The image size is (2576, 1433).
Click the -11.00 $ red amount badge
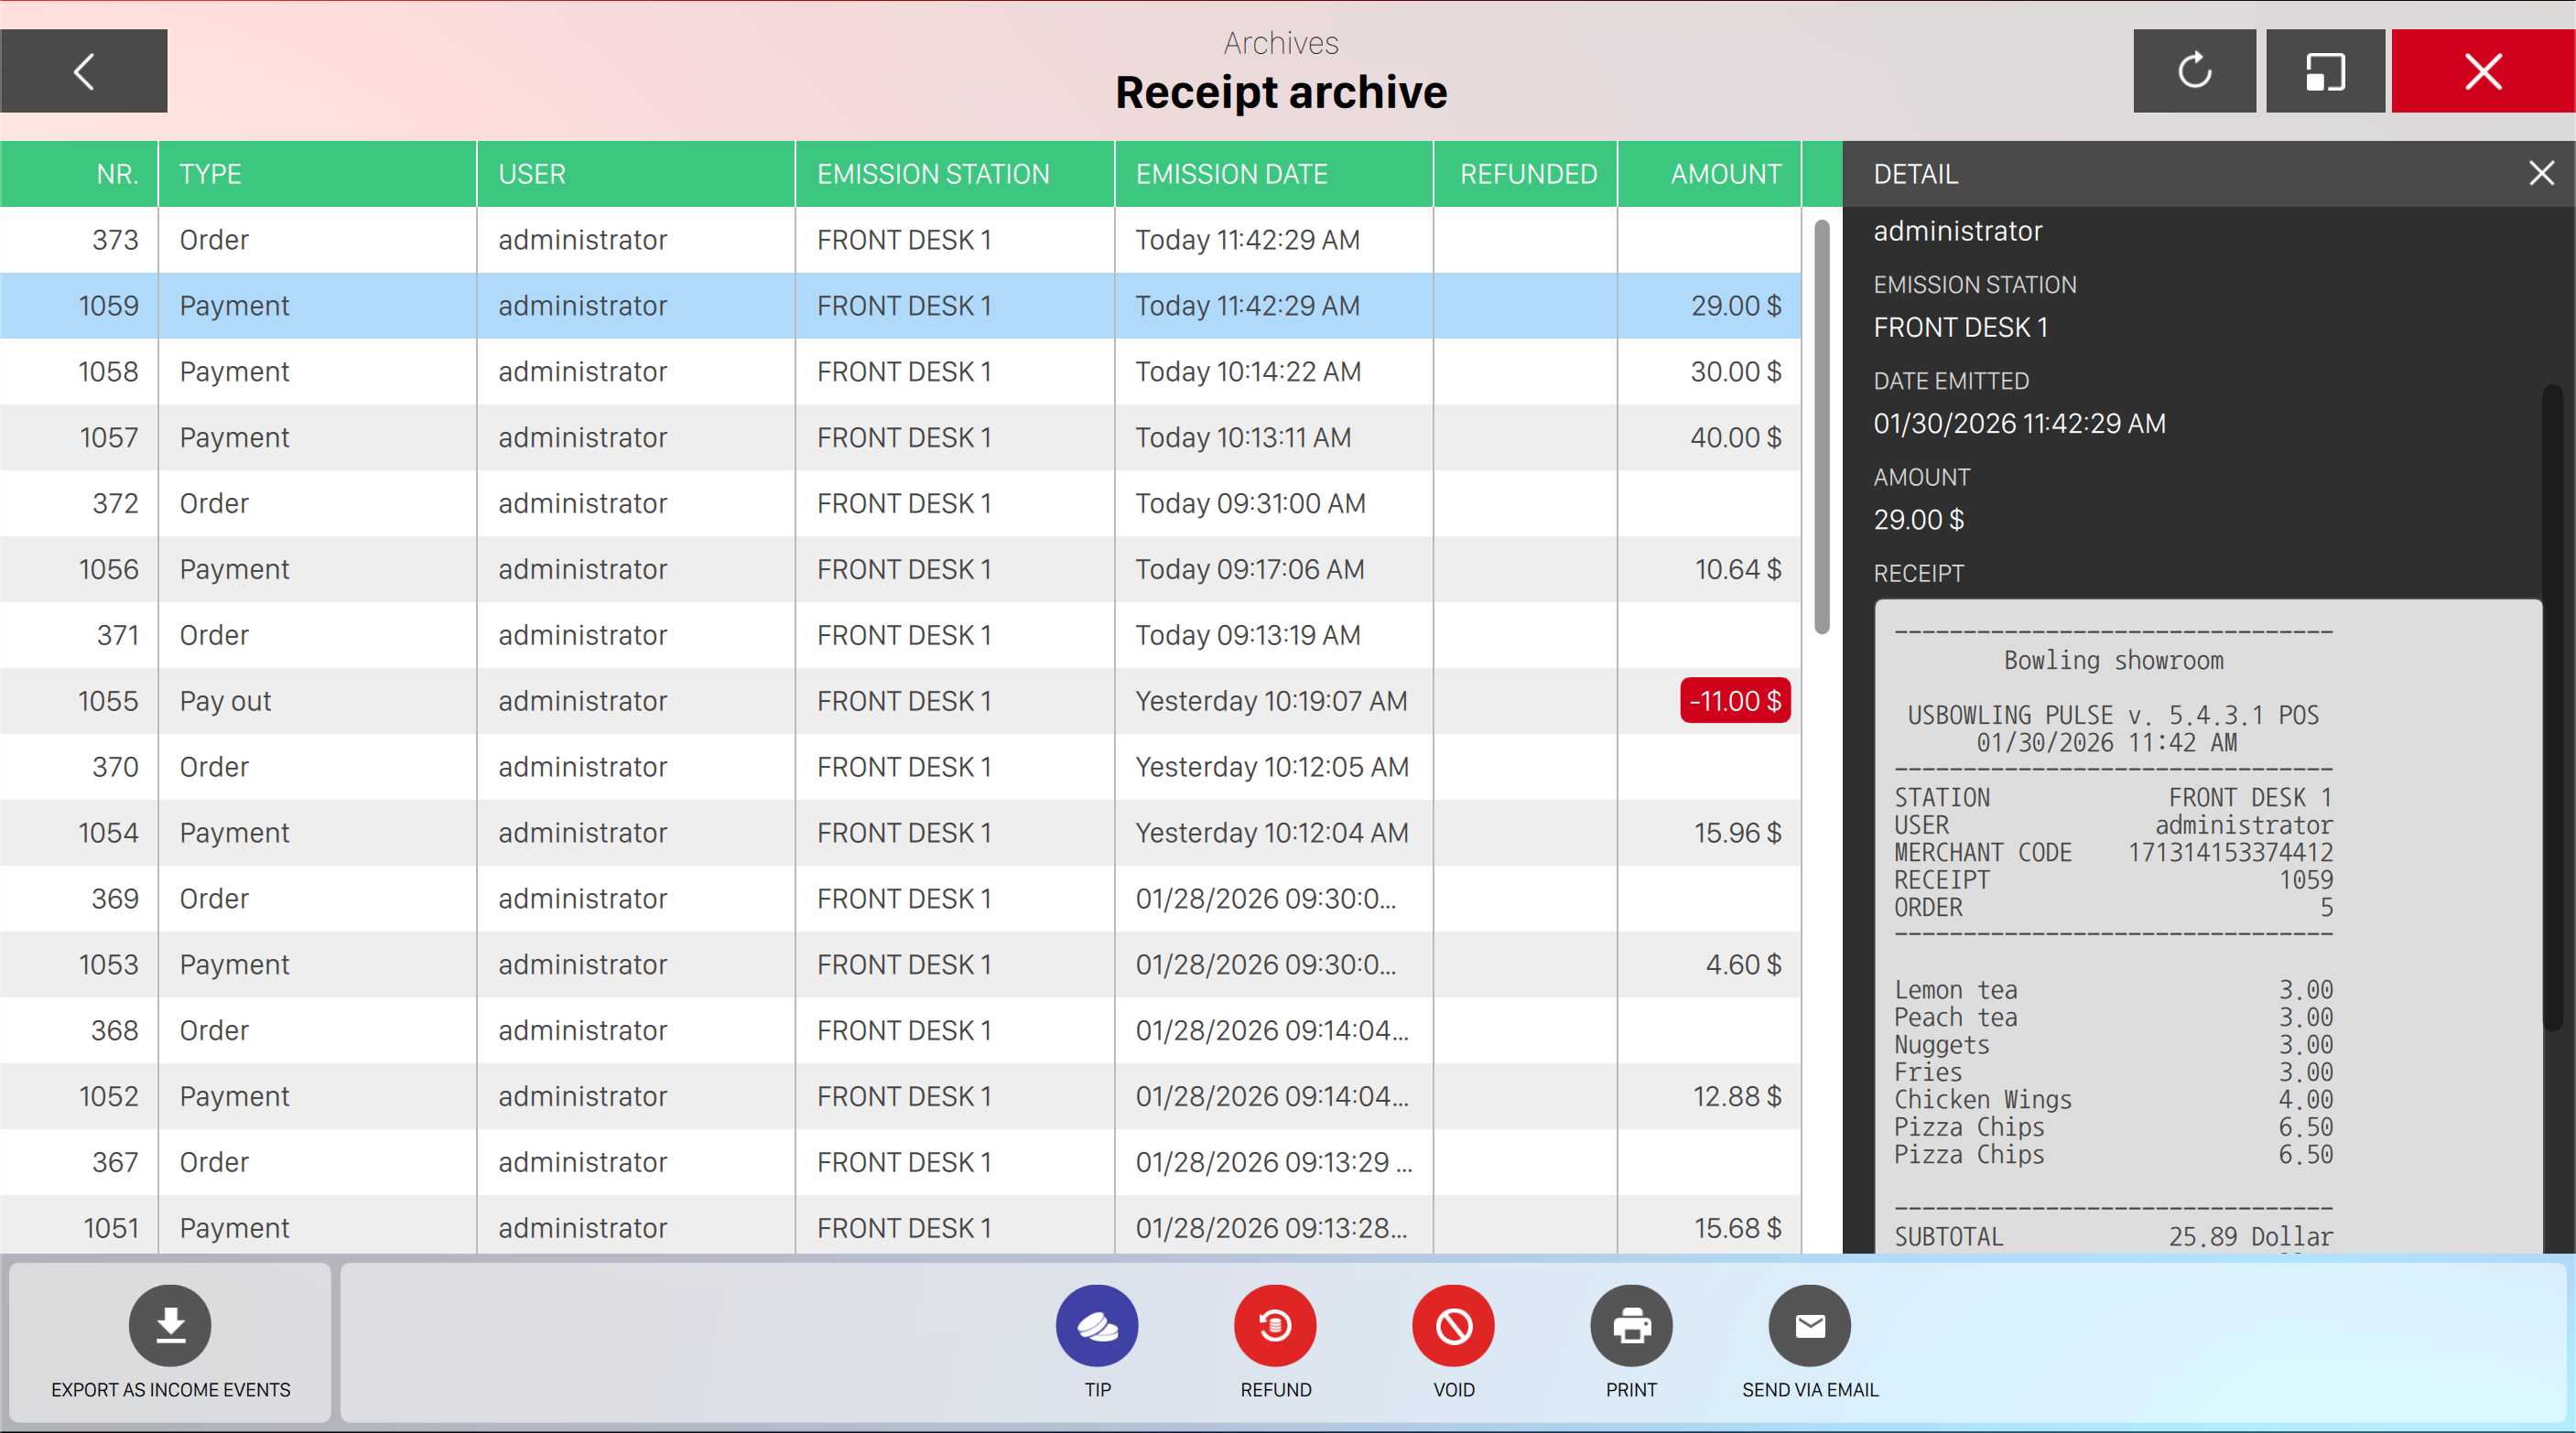pos(1735,702)
